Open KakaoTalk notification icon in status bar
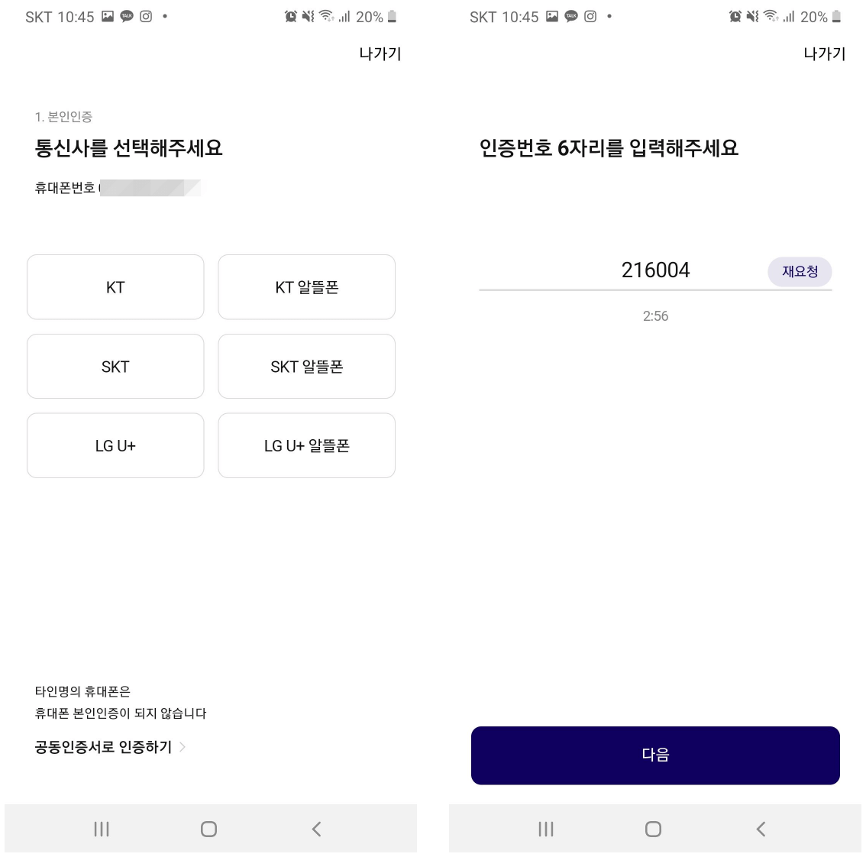 click(128, 17)
